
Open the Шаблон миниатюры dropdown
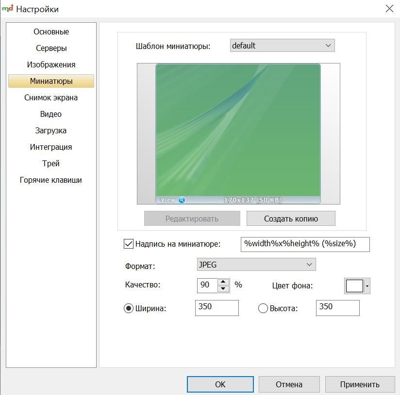(x=282, y=46)
